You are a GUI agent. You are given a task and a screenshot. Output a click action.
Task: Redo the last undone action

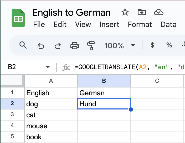(x=58, y=46)
